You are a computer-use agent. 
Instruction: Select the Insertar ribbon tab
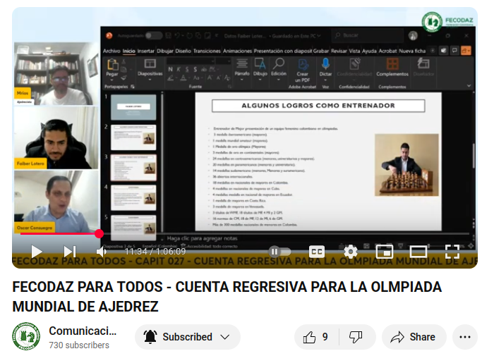[145, 51]
